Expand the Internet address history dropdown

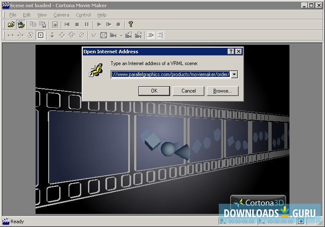coord(234,74)
